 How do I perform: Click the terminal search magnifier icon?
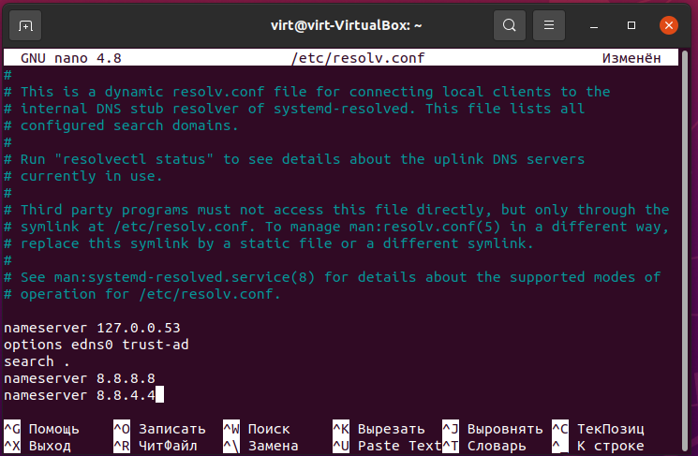510,25
